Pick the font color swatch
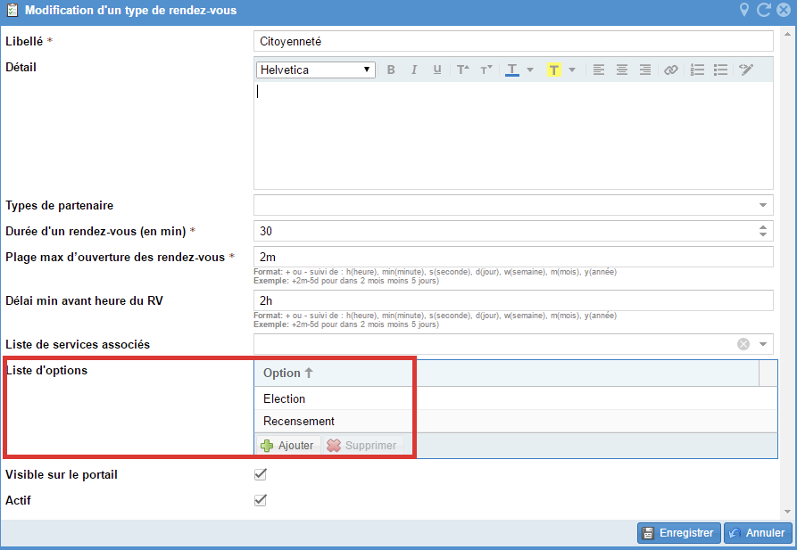Viewport: 797px width, 550px height. tap(512, 70)
